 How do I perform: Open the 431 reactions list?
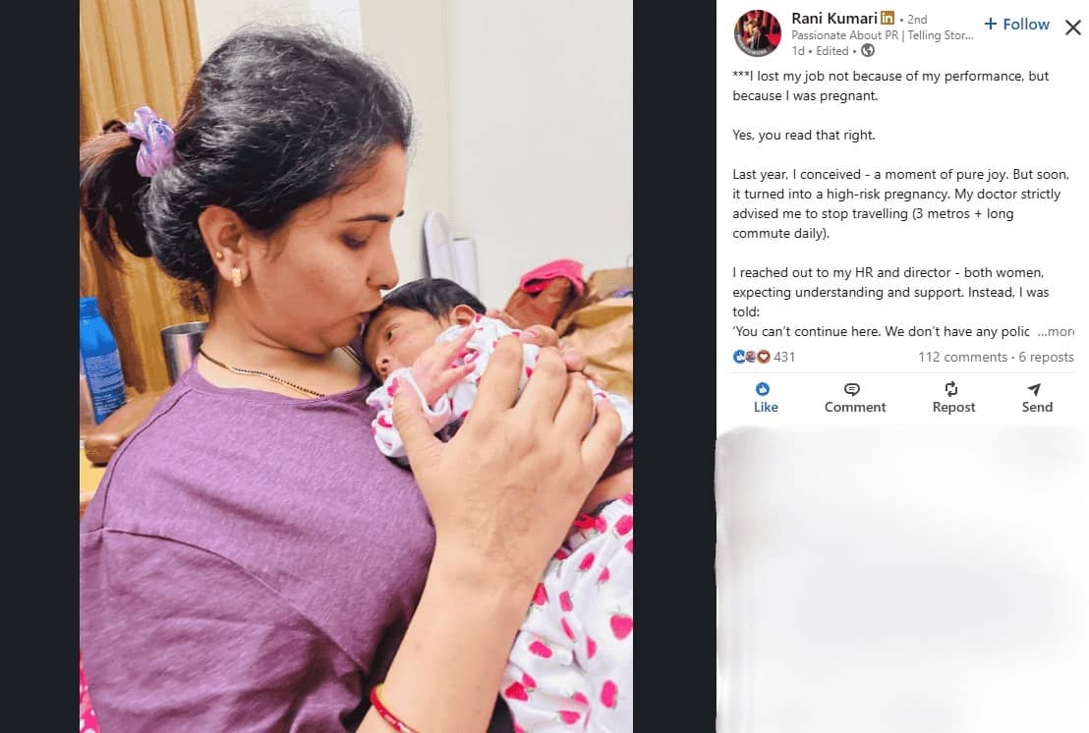pyautogui.click(x=784, y=357)
